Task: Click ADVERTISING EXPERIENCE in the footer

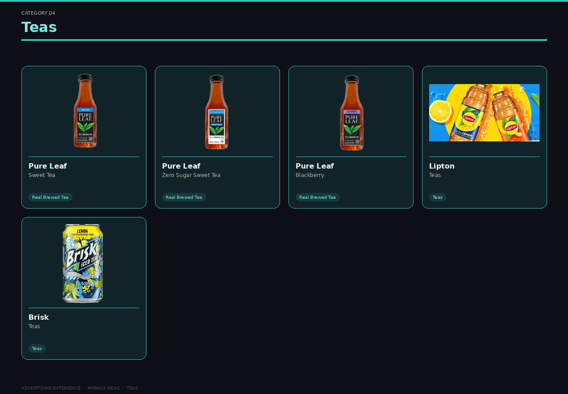Action: 51,388
